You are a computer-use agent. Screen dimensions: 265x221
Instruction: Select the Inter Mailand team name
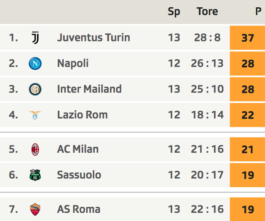pyautogui.click(x=89, y=89)
